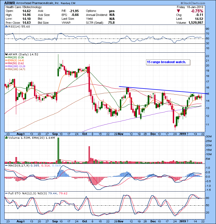Click the '15 range breakout watch.' annotation
Viewport: 216px width, 224px height.
(166, 62)
